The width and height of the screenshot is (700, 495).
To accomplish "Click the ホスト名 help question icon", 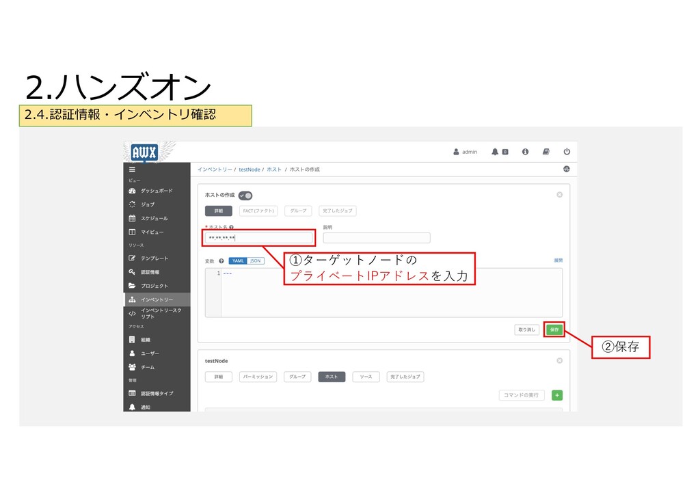I will (231, 227).
